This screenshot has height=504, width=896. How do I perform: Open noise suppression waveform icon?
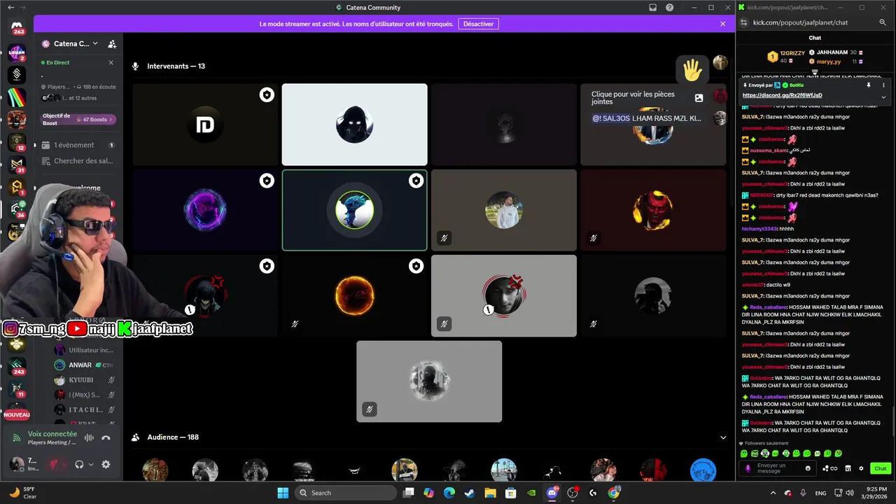click(89, 438)
